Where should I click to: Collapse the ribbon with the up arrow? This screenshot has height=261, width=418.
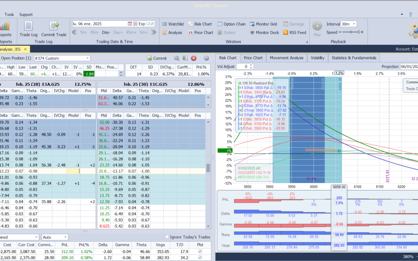(x=402, y=14)
